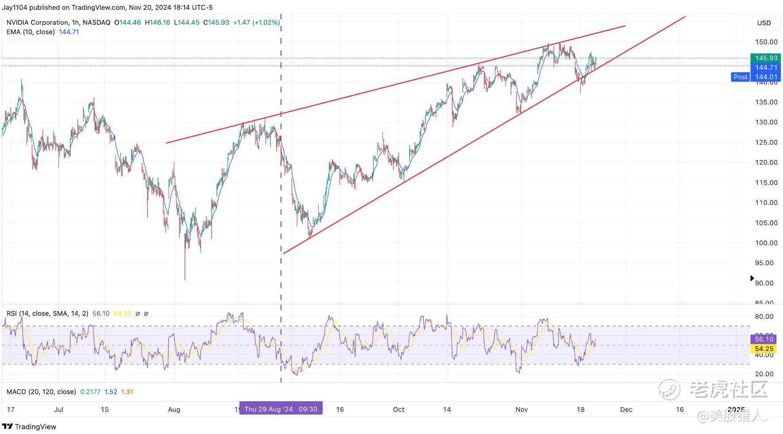
Task: Click the Dec label on the time axis
Action: click(626, 409)
